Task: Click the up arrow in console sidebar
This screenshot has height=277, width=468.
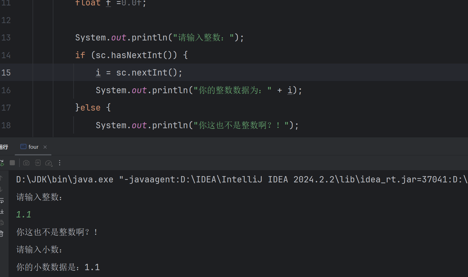Action: click(x=1, y=178)
